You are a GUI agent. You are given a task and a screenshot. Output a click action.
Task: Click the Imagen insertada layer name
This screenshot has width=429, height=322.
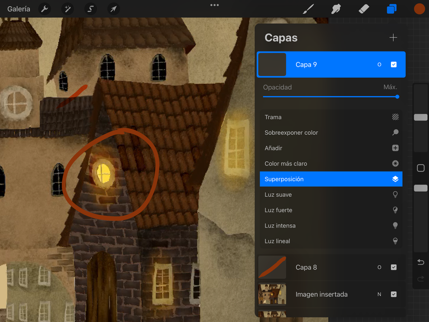[x=322, y=295]
